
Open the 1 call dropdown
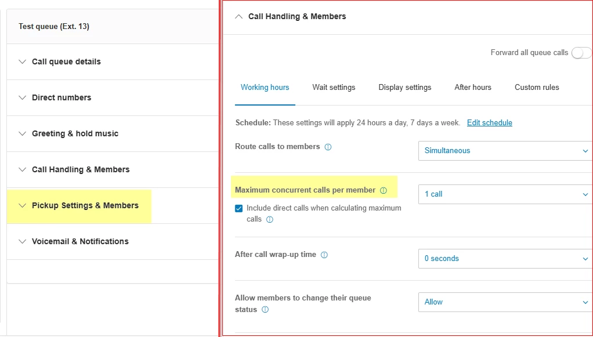(x=505, y=194)
